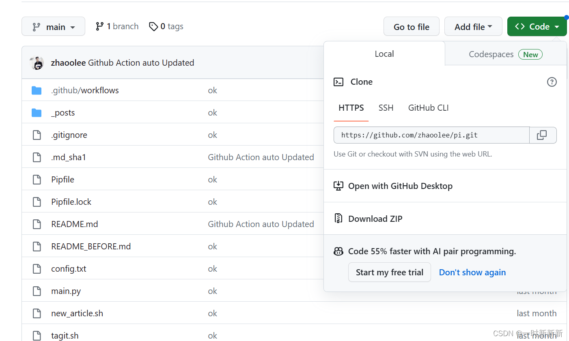Click the tags icon next to 0 tags
Viewport: 569px width, 341px height.
point(153,26)
